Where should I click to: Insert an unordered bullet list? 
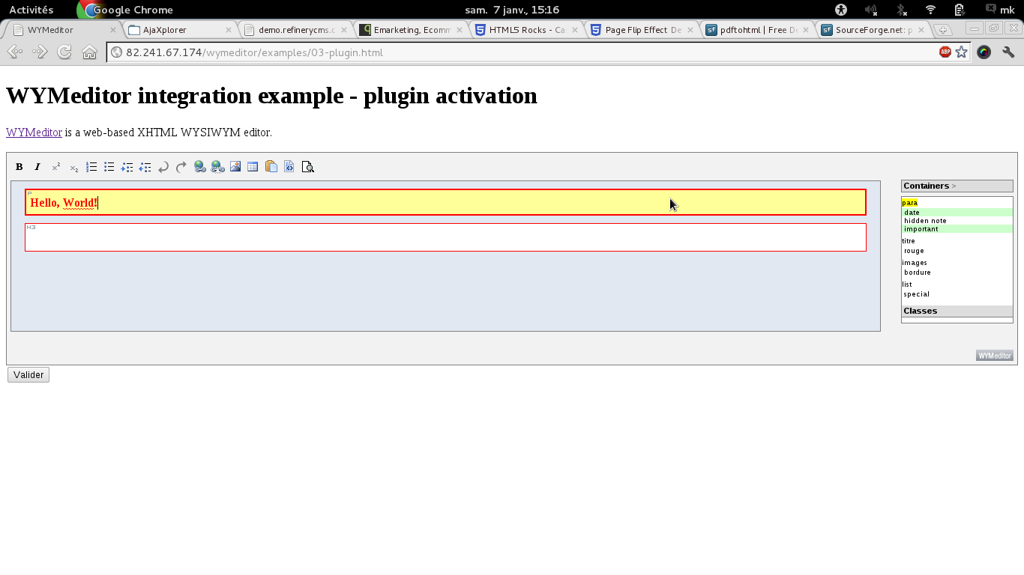(x=109, y=167)
